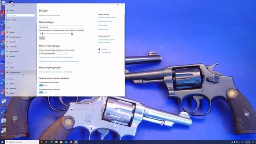Viewport: 256px width, 144px height.
Task: Open Task View on taskbar
Action: (46, 142)
